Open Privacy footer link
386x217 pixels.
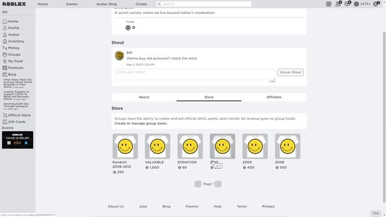tap(268, 206)
